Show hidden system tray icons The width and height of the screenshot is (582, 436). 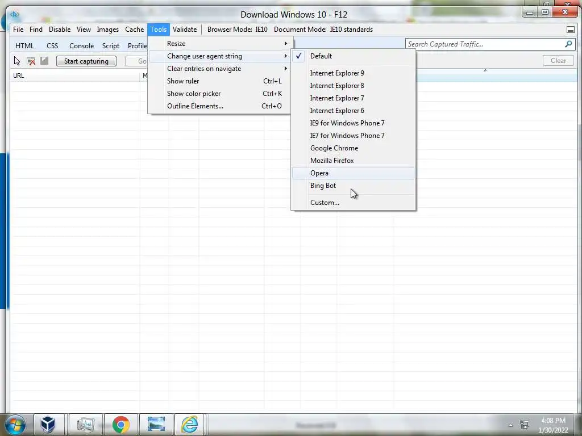click(x=511, y=425)
